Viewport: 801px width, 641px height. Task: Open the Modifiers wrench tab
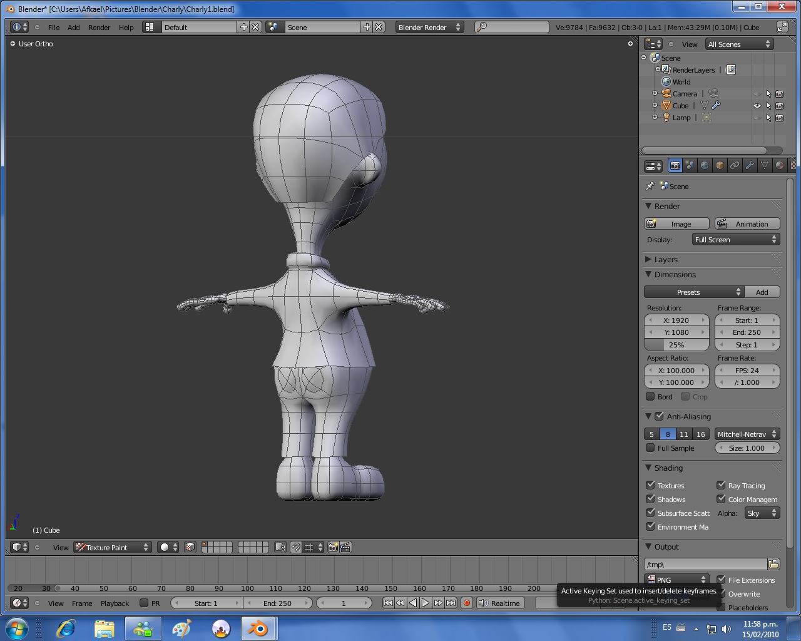750,166
